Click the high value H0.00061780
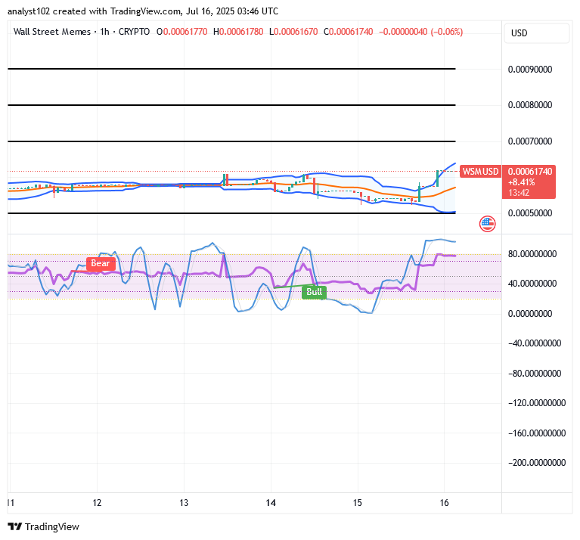The height and width of the screenshot is (540, 580). 238,32
